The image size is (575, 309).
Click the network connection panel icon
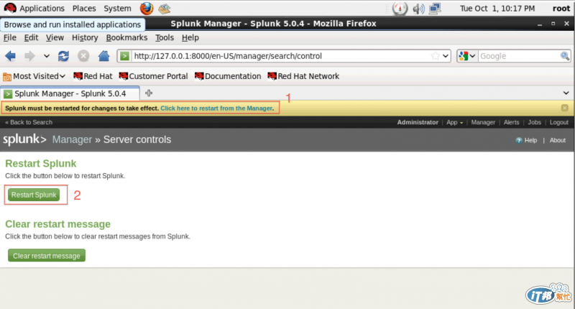435,9
